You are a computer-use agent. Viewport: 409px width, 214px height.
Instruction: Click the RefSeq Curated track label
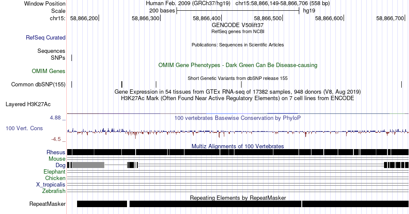click(x=45, y=37)
